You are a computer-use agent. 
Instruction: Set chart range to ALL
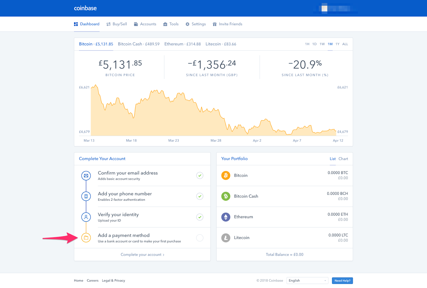point(345,44)
